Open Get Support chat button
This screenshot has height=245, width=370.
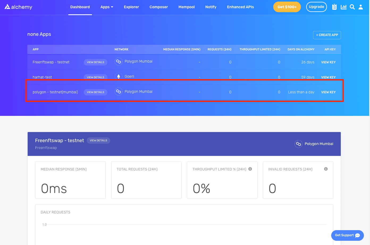pos(347,235)
